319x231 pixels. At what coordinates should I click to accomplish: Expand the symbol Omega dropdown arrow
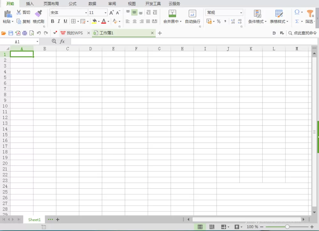point(302,12)
